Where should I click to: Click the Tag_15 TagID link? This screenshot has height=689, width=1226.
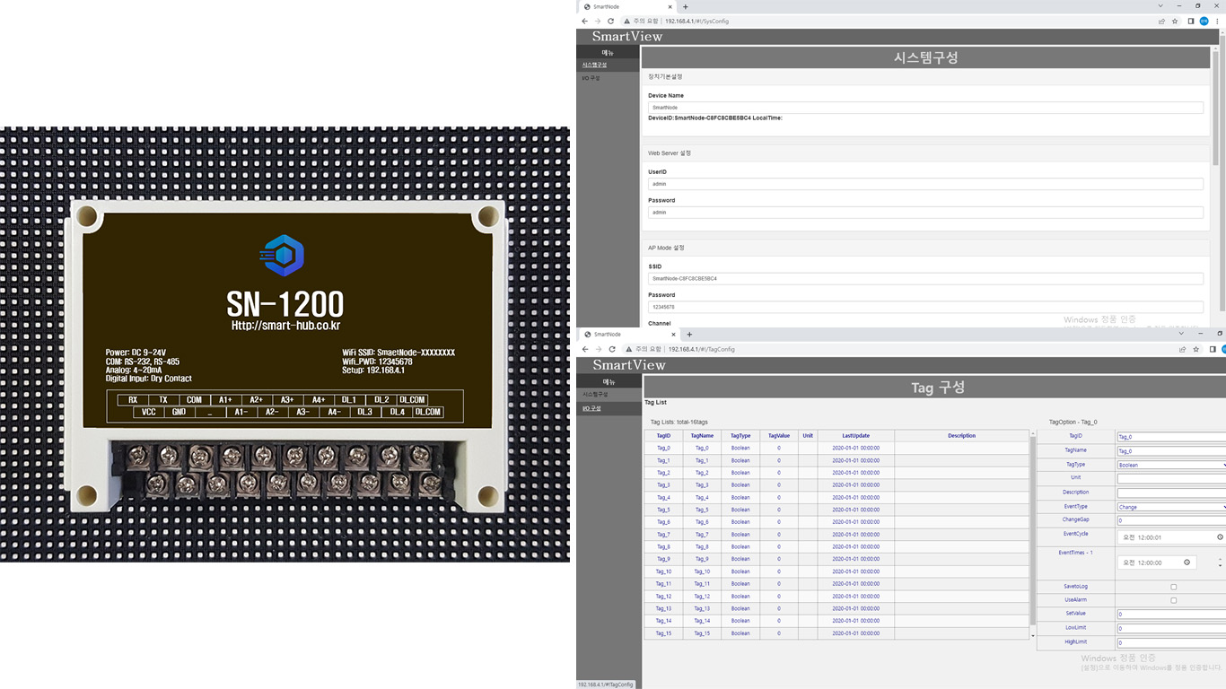[x=663, y=633]
